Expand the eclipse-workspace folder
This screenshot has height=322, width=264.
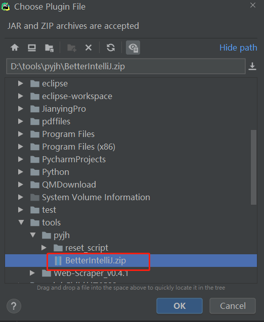[21, 96]
